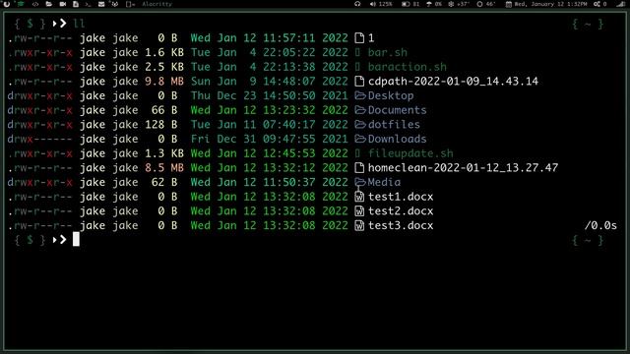Screen dimensions: 630x354
Task: Click the baraction.sh filename
Action: click(x=407, y=67)
